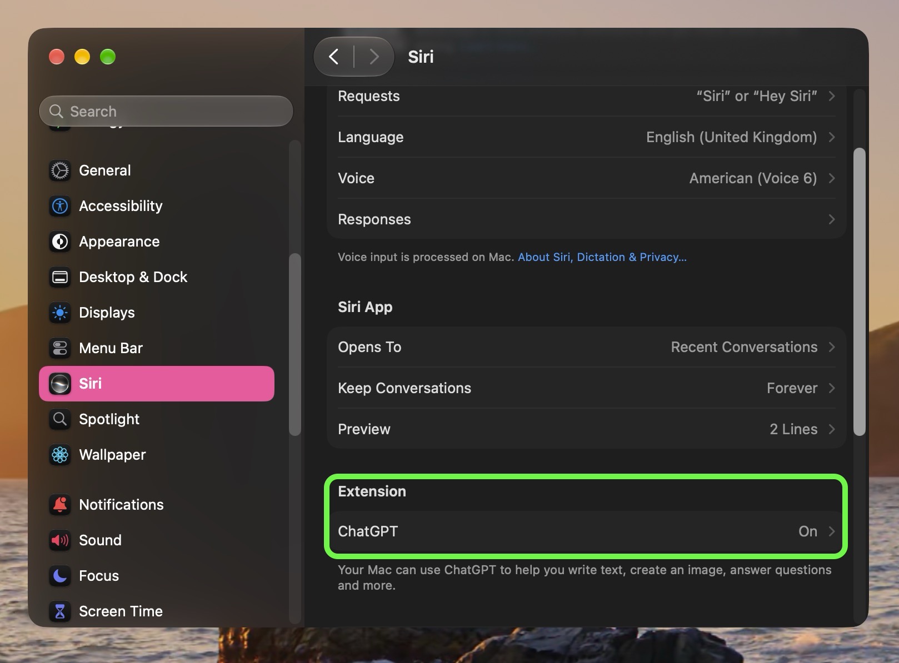This screenshot has height=663, width=899.
Task: Open General settings gear icon
Action: click(x=60, y=170)
